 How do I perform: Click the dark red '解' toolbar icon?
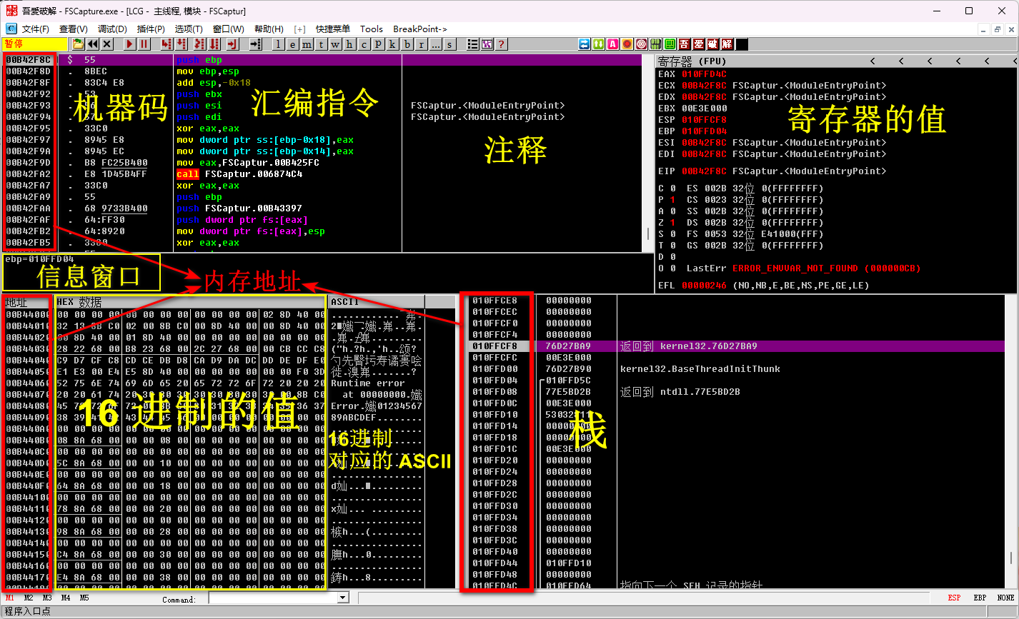(727, 44)
